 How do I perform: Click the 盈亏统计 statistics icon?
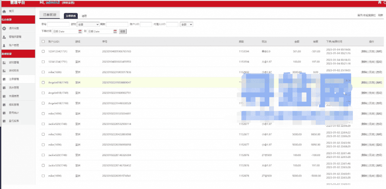[x=4, y=113]
